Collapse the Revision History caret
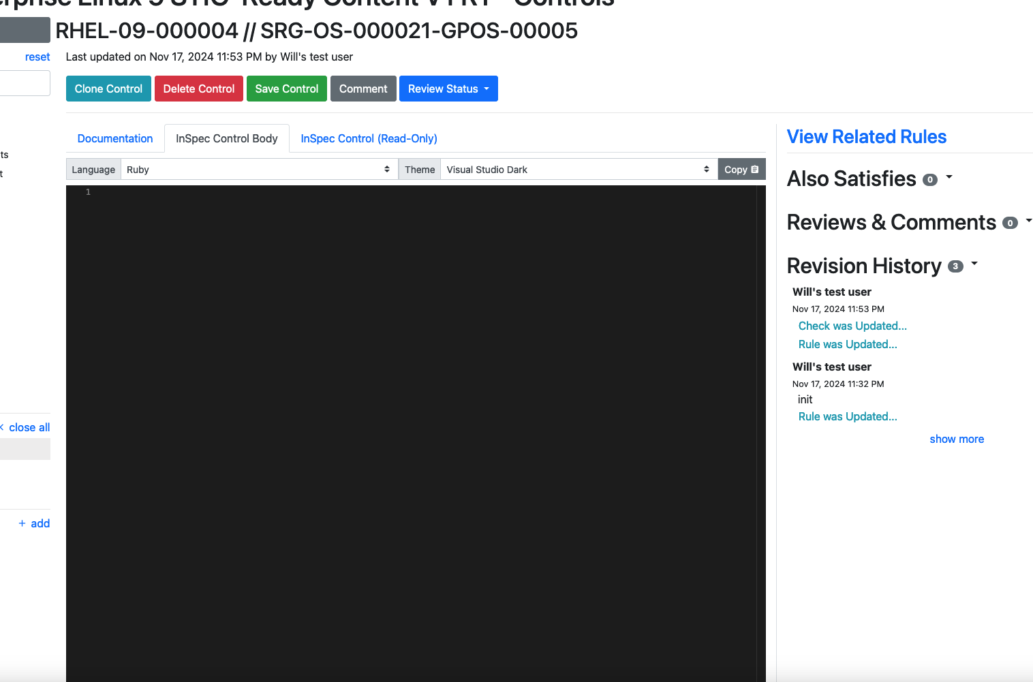Viewport: 1033px width, 682px height. click(x=974, y=264)
